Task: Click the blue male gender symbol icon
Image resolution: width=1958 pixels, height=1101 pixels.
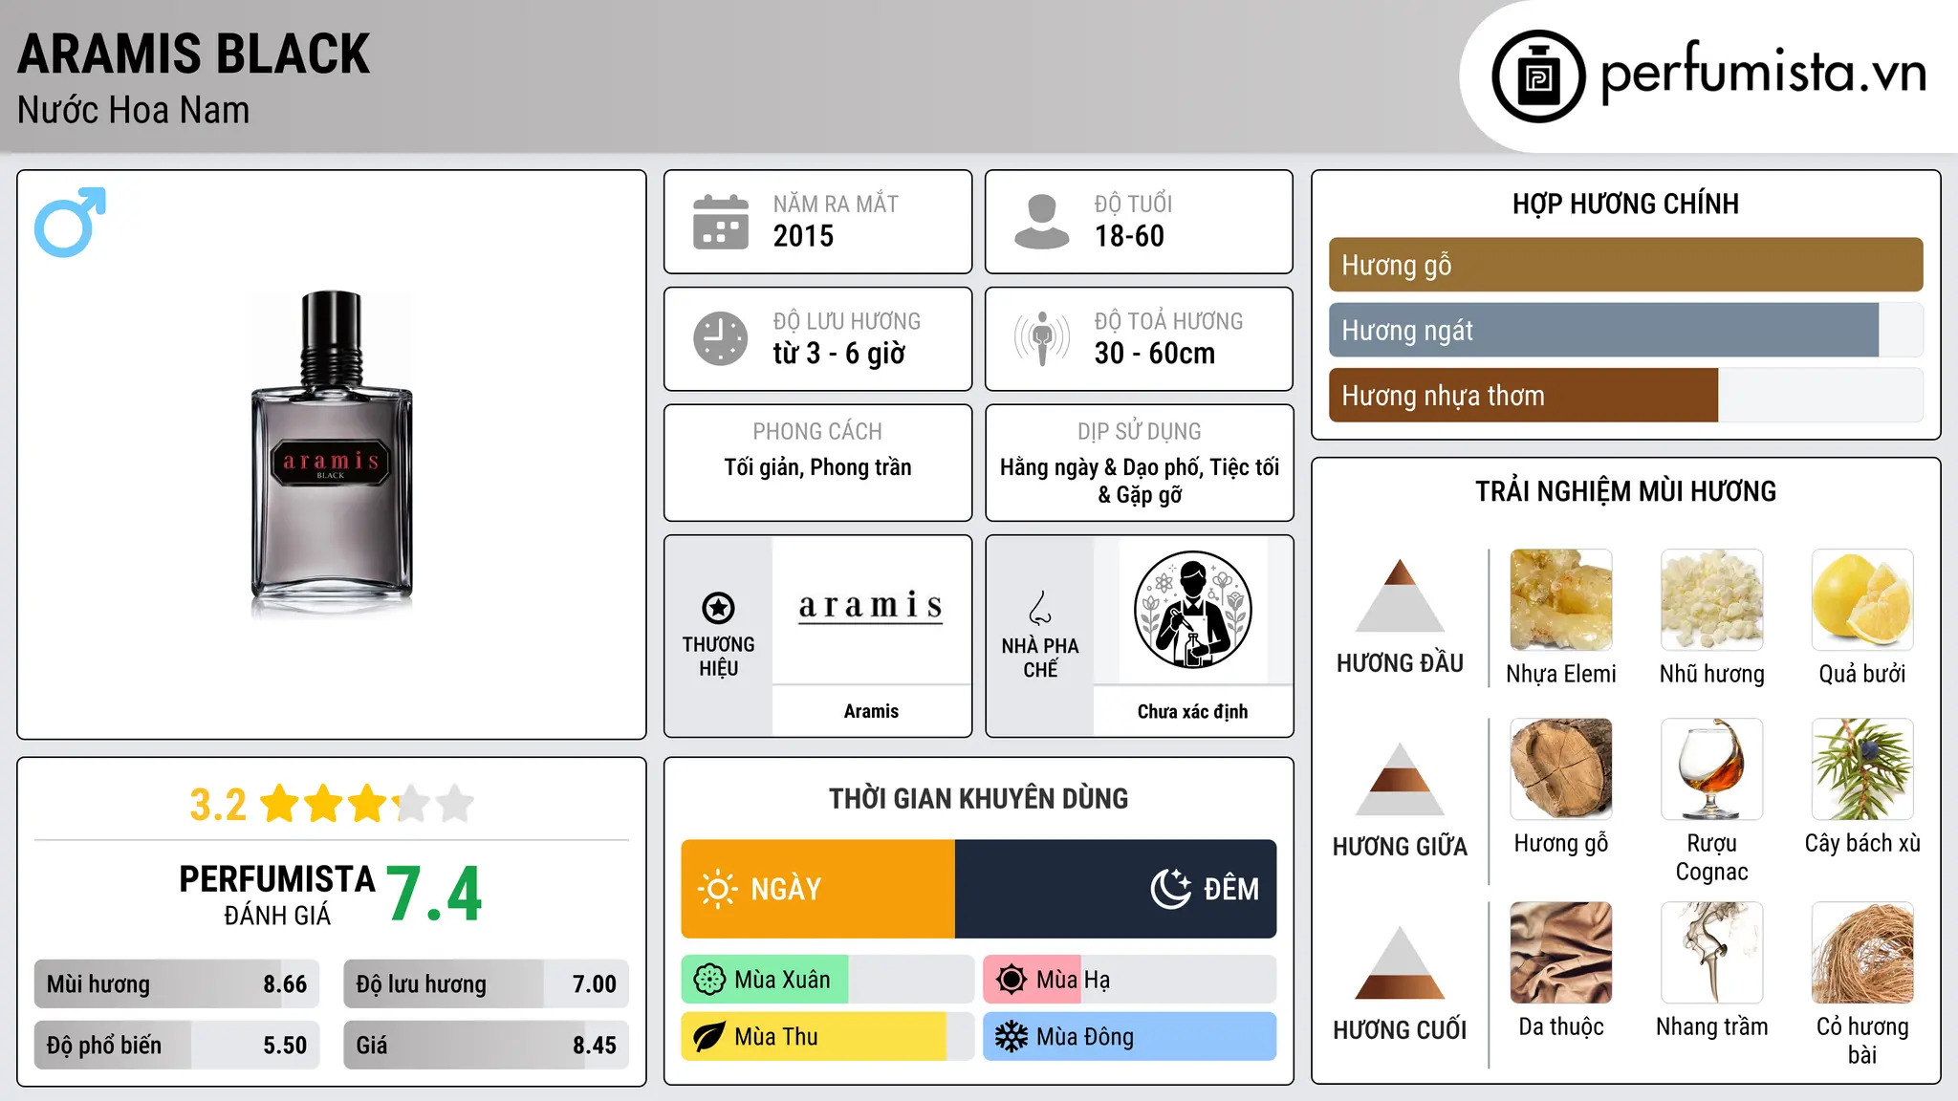Action: click(x=70, y=222)
